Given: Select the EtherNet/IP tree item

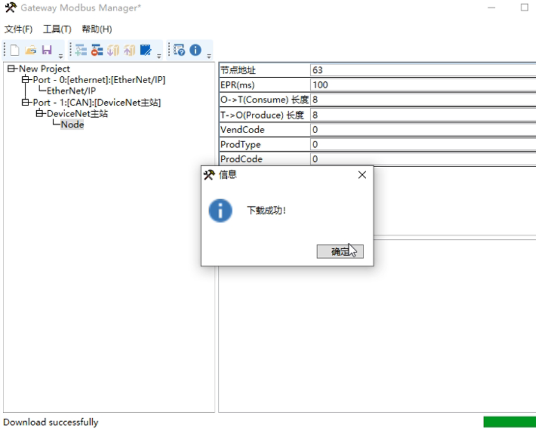Looking at the screenshot, I should click(x=71, y=91).
